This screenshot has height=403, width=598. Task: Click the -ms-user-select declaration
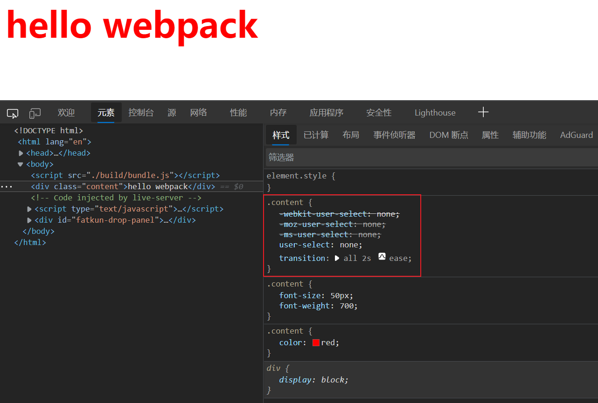(x=330, y=235)
